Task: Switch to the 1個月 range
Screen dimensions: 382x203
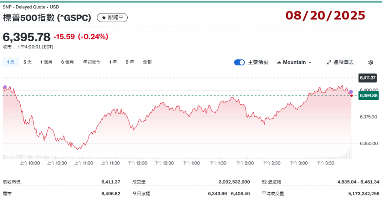Action: click(46, 62)
